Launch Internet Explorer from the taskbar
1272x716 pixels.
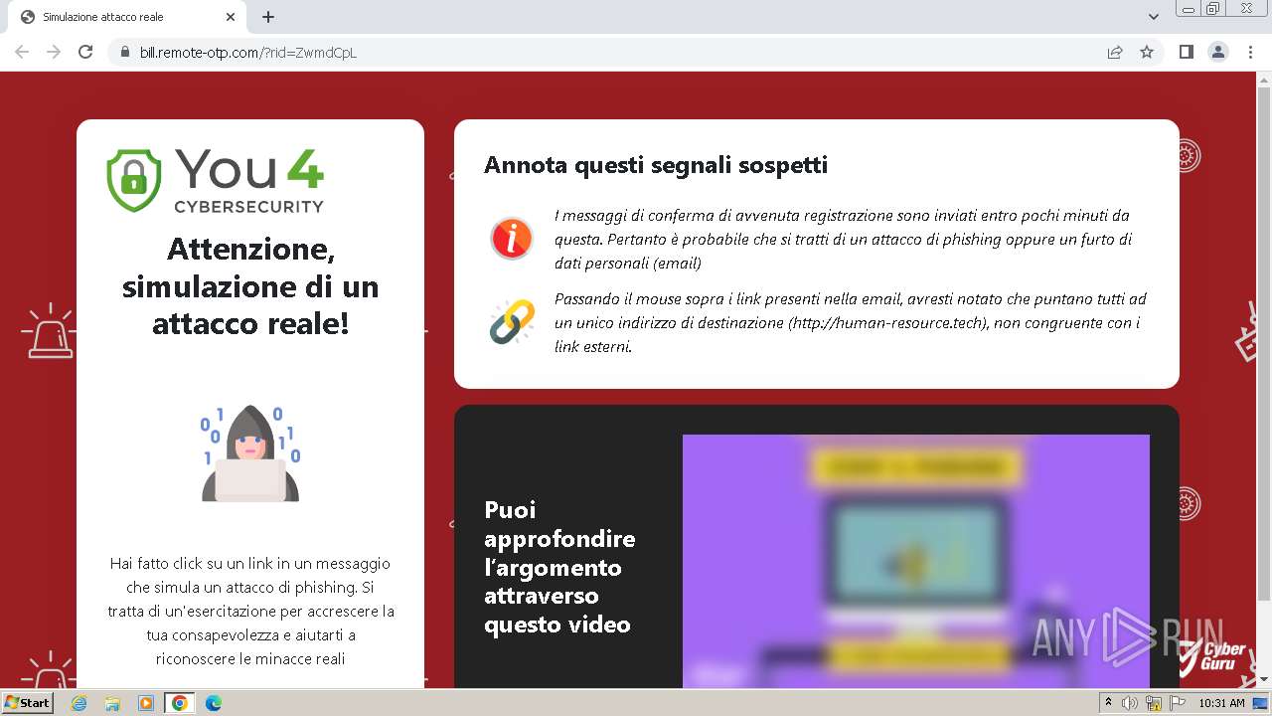point(79,703)
